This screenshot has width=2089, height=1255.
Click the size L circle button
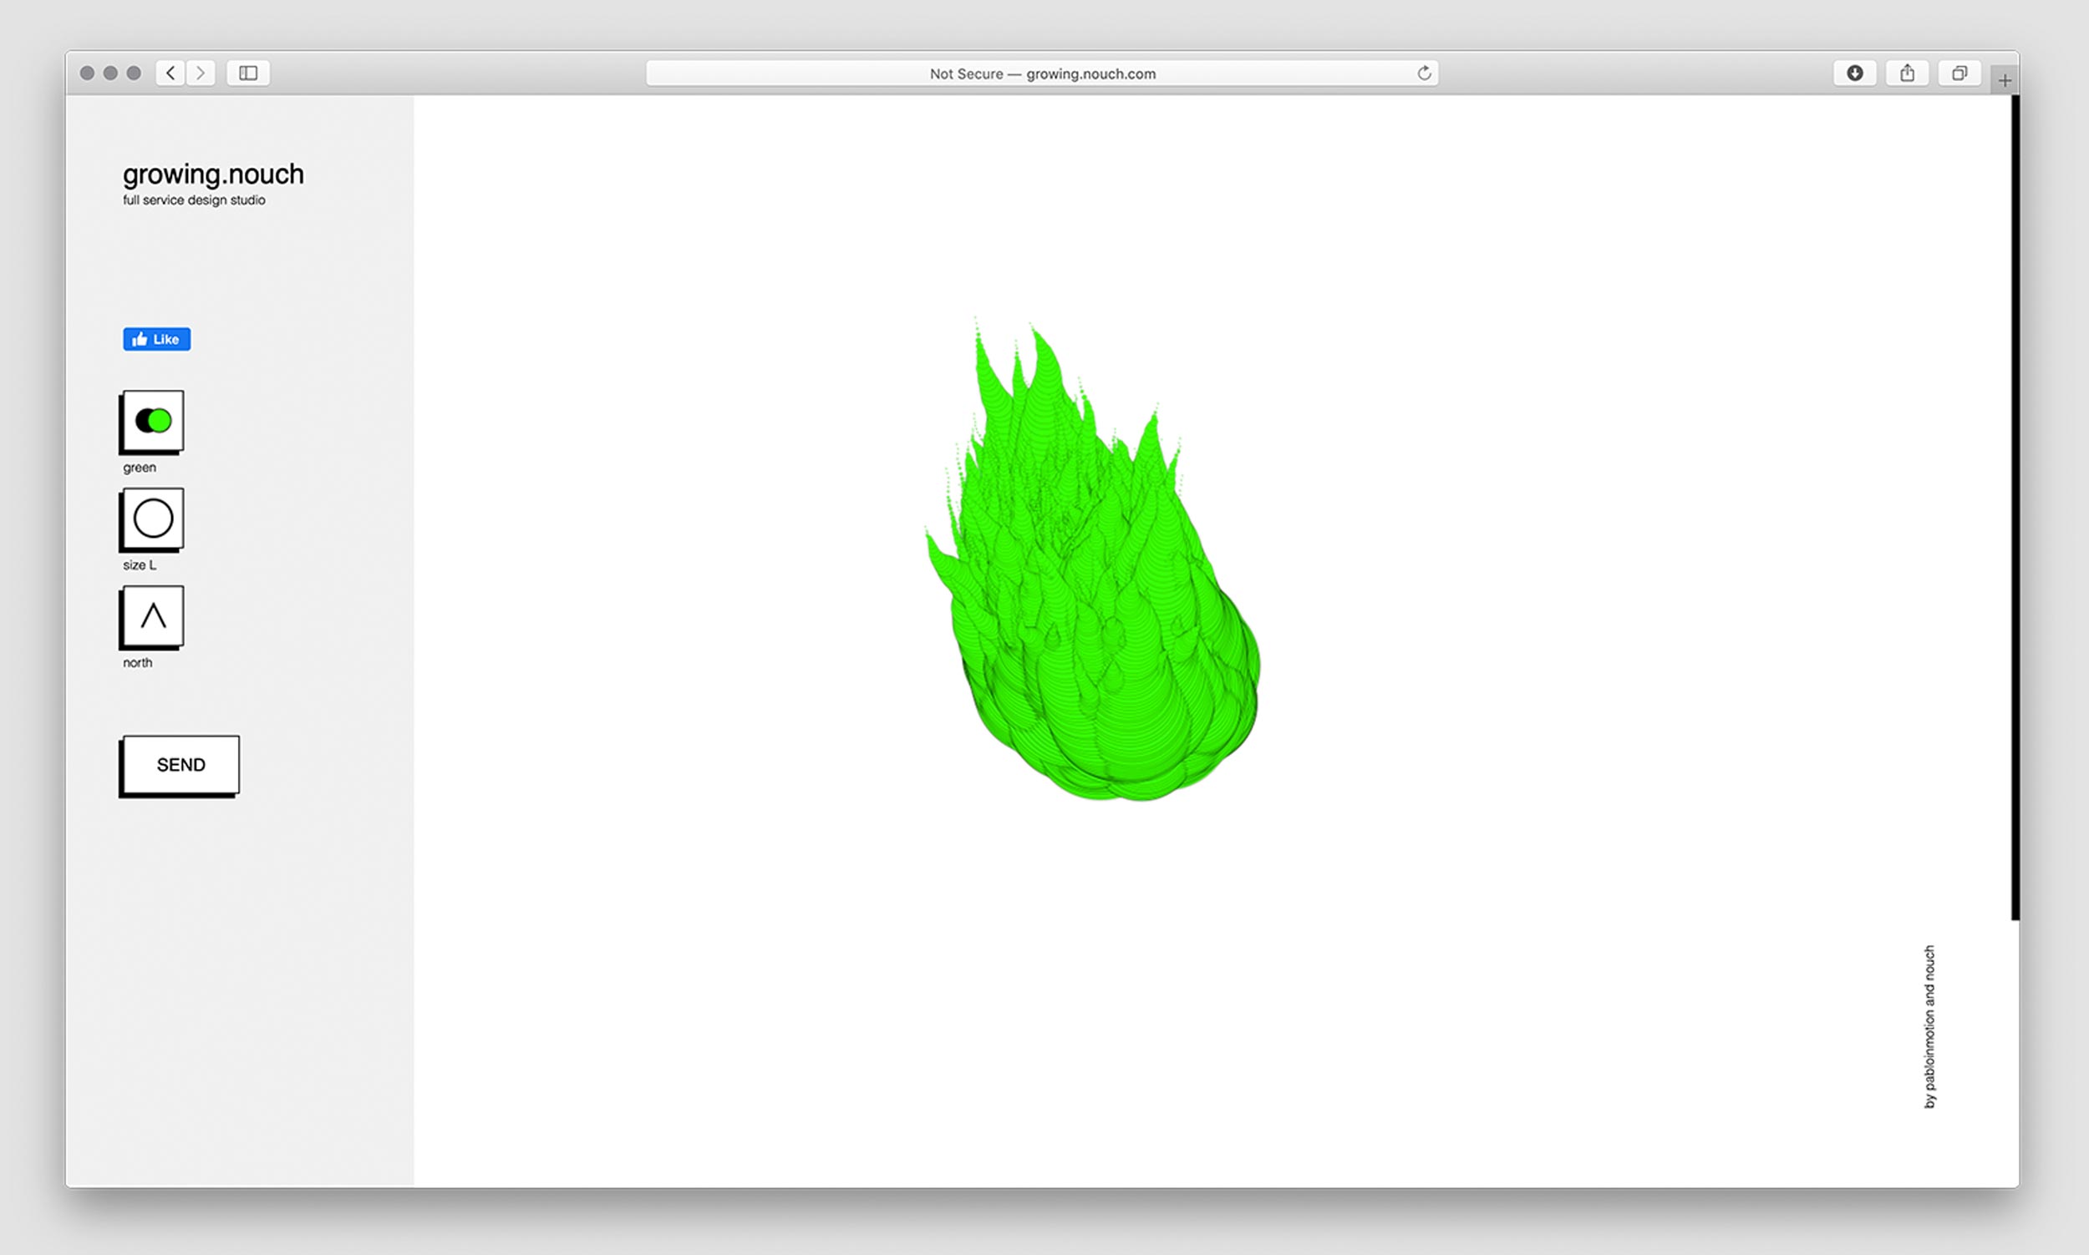[x=152, y=519]
